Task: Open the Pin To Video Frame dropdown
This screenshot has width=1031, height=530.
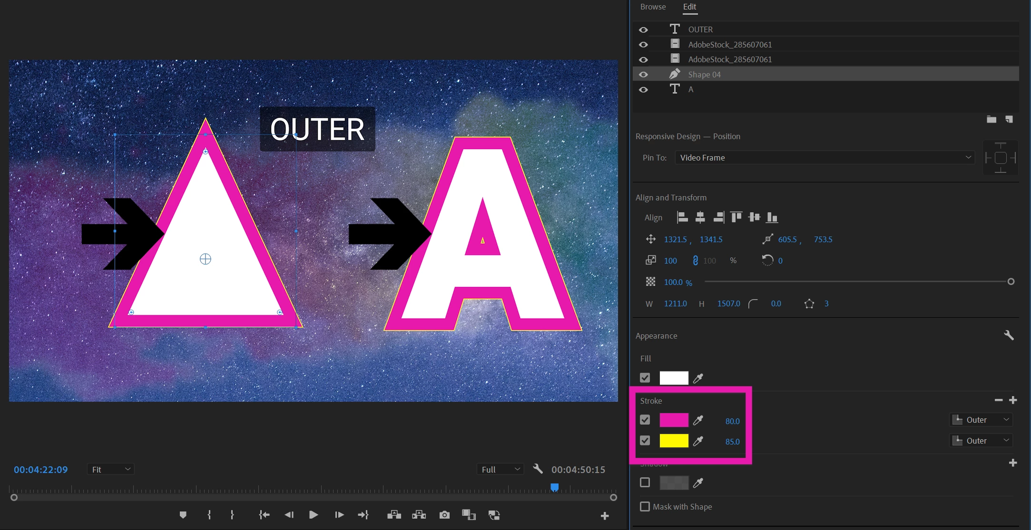Action: coord(825,158)
